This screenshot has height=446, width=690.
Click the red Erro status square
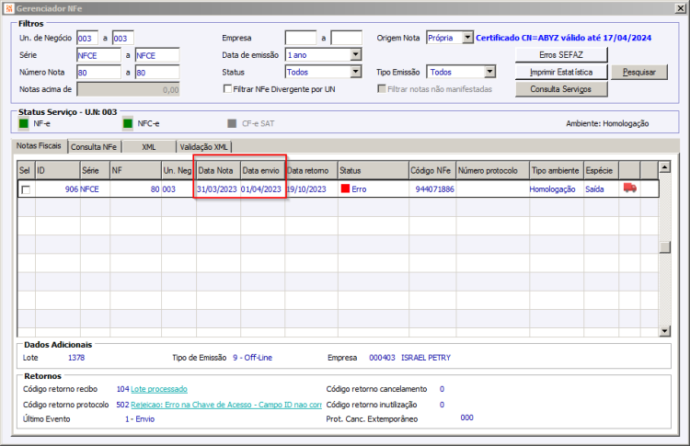[345, 189]
